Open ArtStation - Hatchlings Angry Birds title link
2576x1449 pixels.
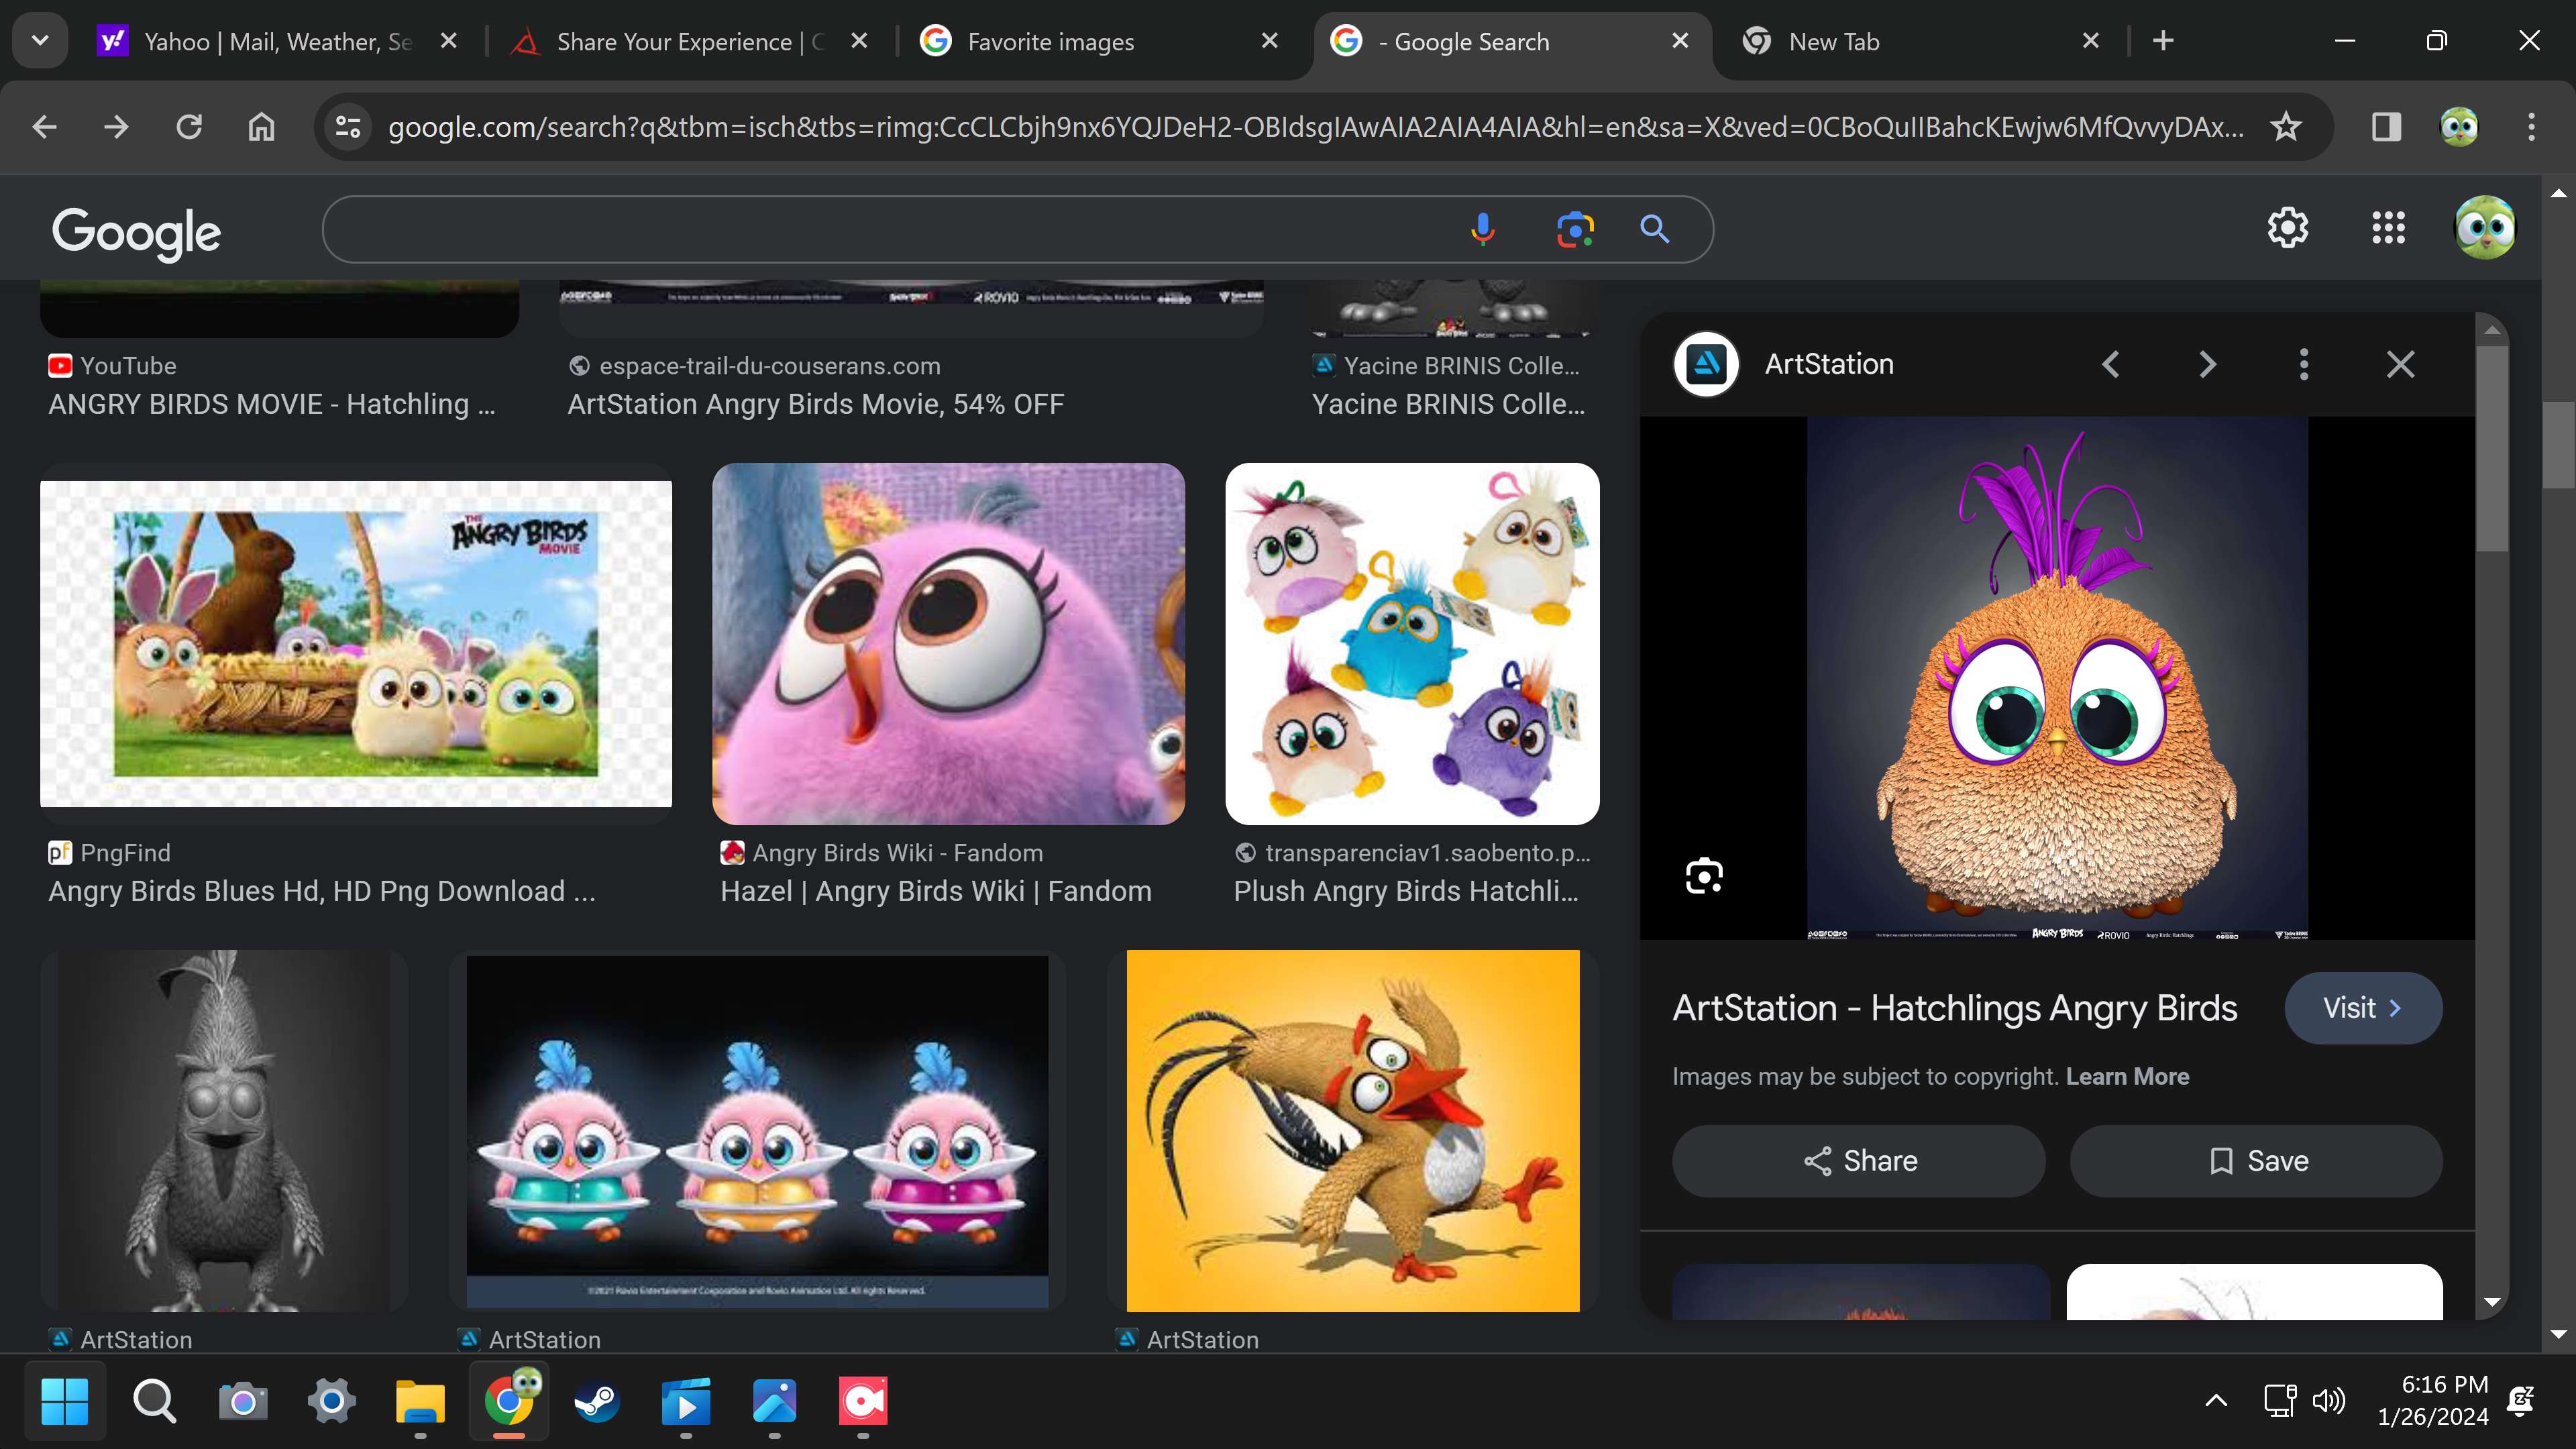1955,1008
